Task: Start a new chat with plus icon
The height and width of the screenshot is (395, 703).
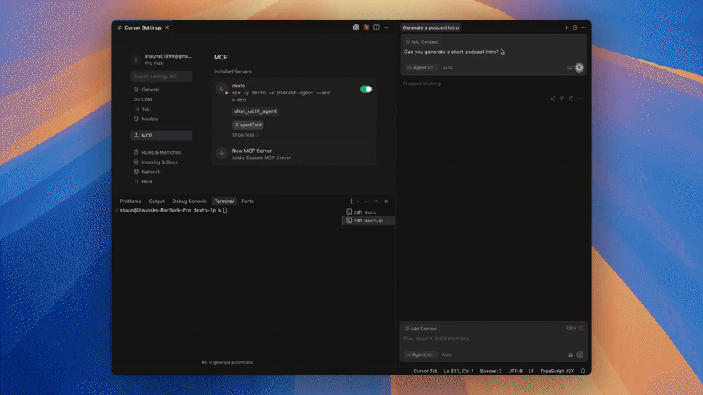Action: coord(566,27)
